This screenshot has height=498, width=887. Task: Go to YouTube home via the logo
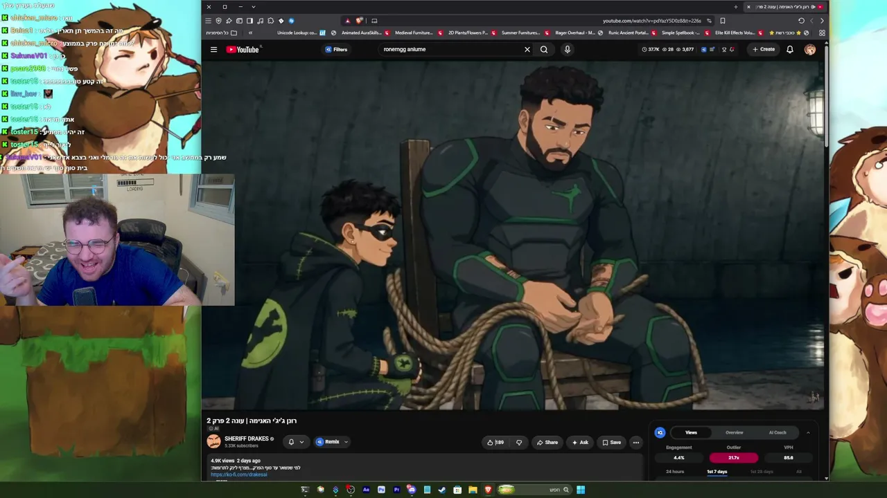[243, 49]
